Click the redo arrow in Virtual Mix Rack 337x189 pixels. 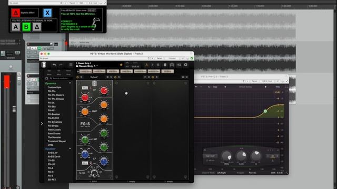coord(61,65)
